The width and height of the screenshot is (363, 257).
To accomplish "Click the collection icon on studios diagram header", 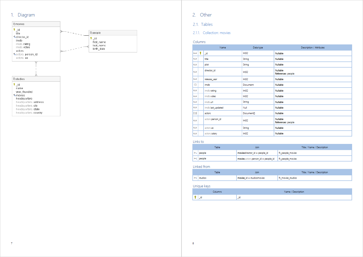I will pos(14,79).
